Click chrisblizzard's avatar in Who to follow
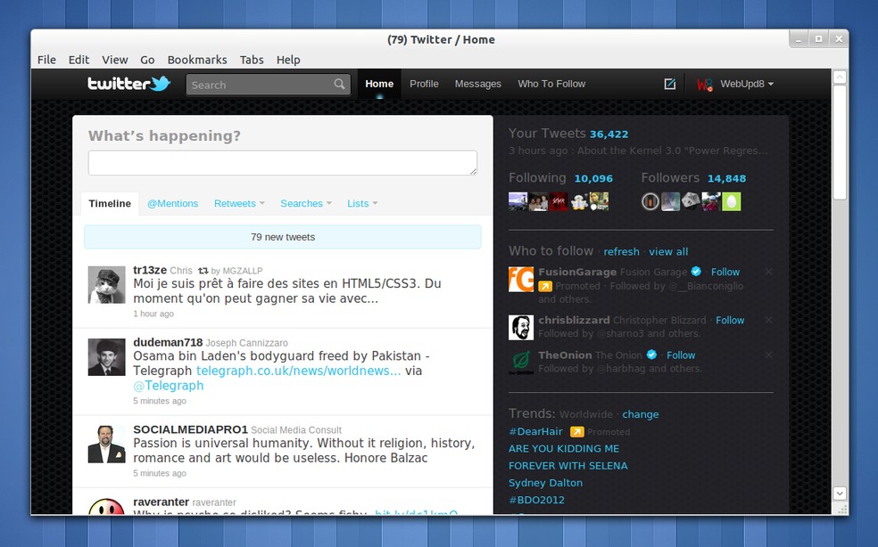The height and width of the screenshot is (547, 878). tap(521, 327)
